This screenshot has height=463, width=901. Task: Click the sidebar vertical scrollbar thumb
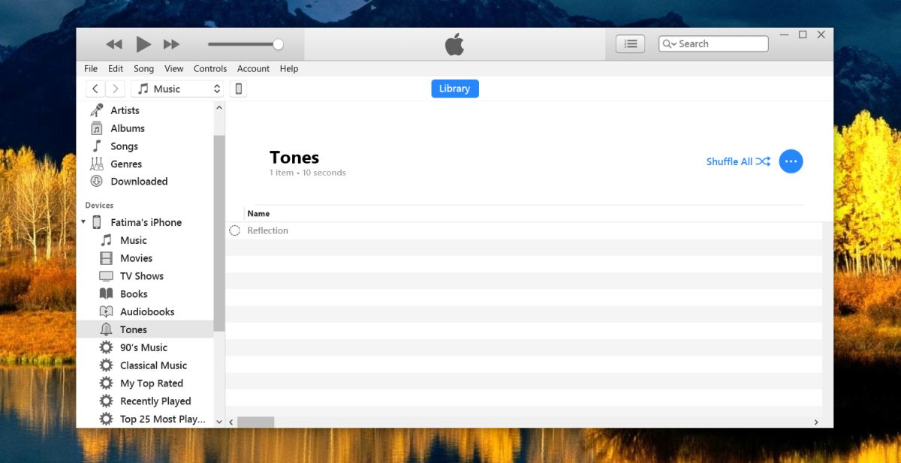(x=219, y=233)
